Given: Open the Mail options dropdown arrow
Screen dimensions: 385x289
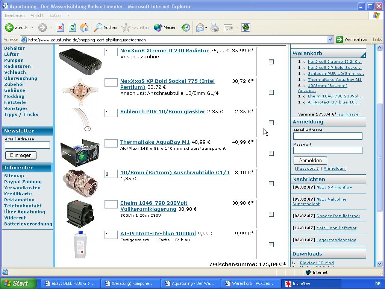Looking at the screenshot, I should coord(206,27).
